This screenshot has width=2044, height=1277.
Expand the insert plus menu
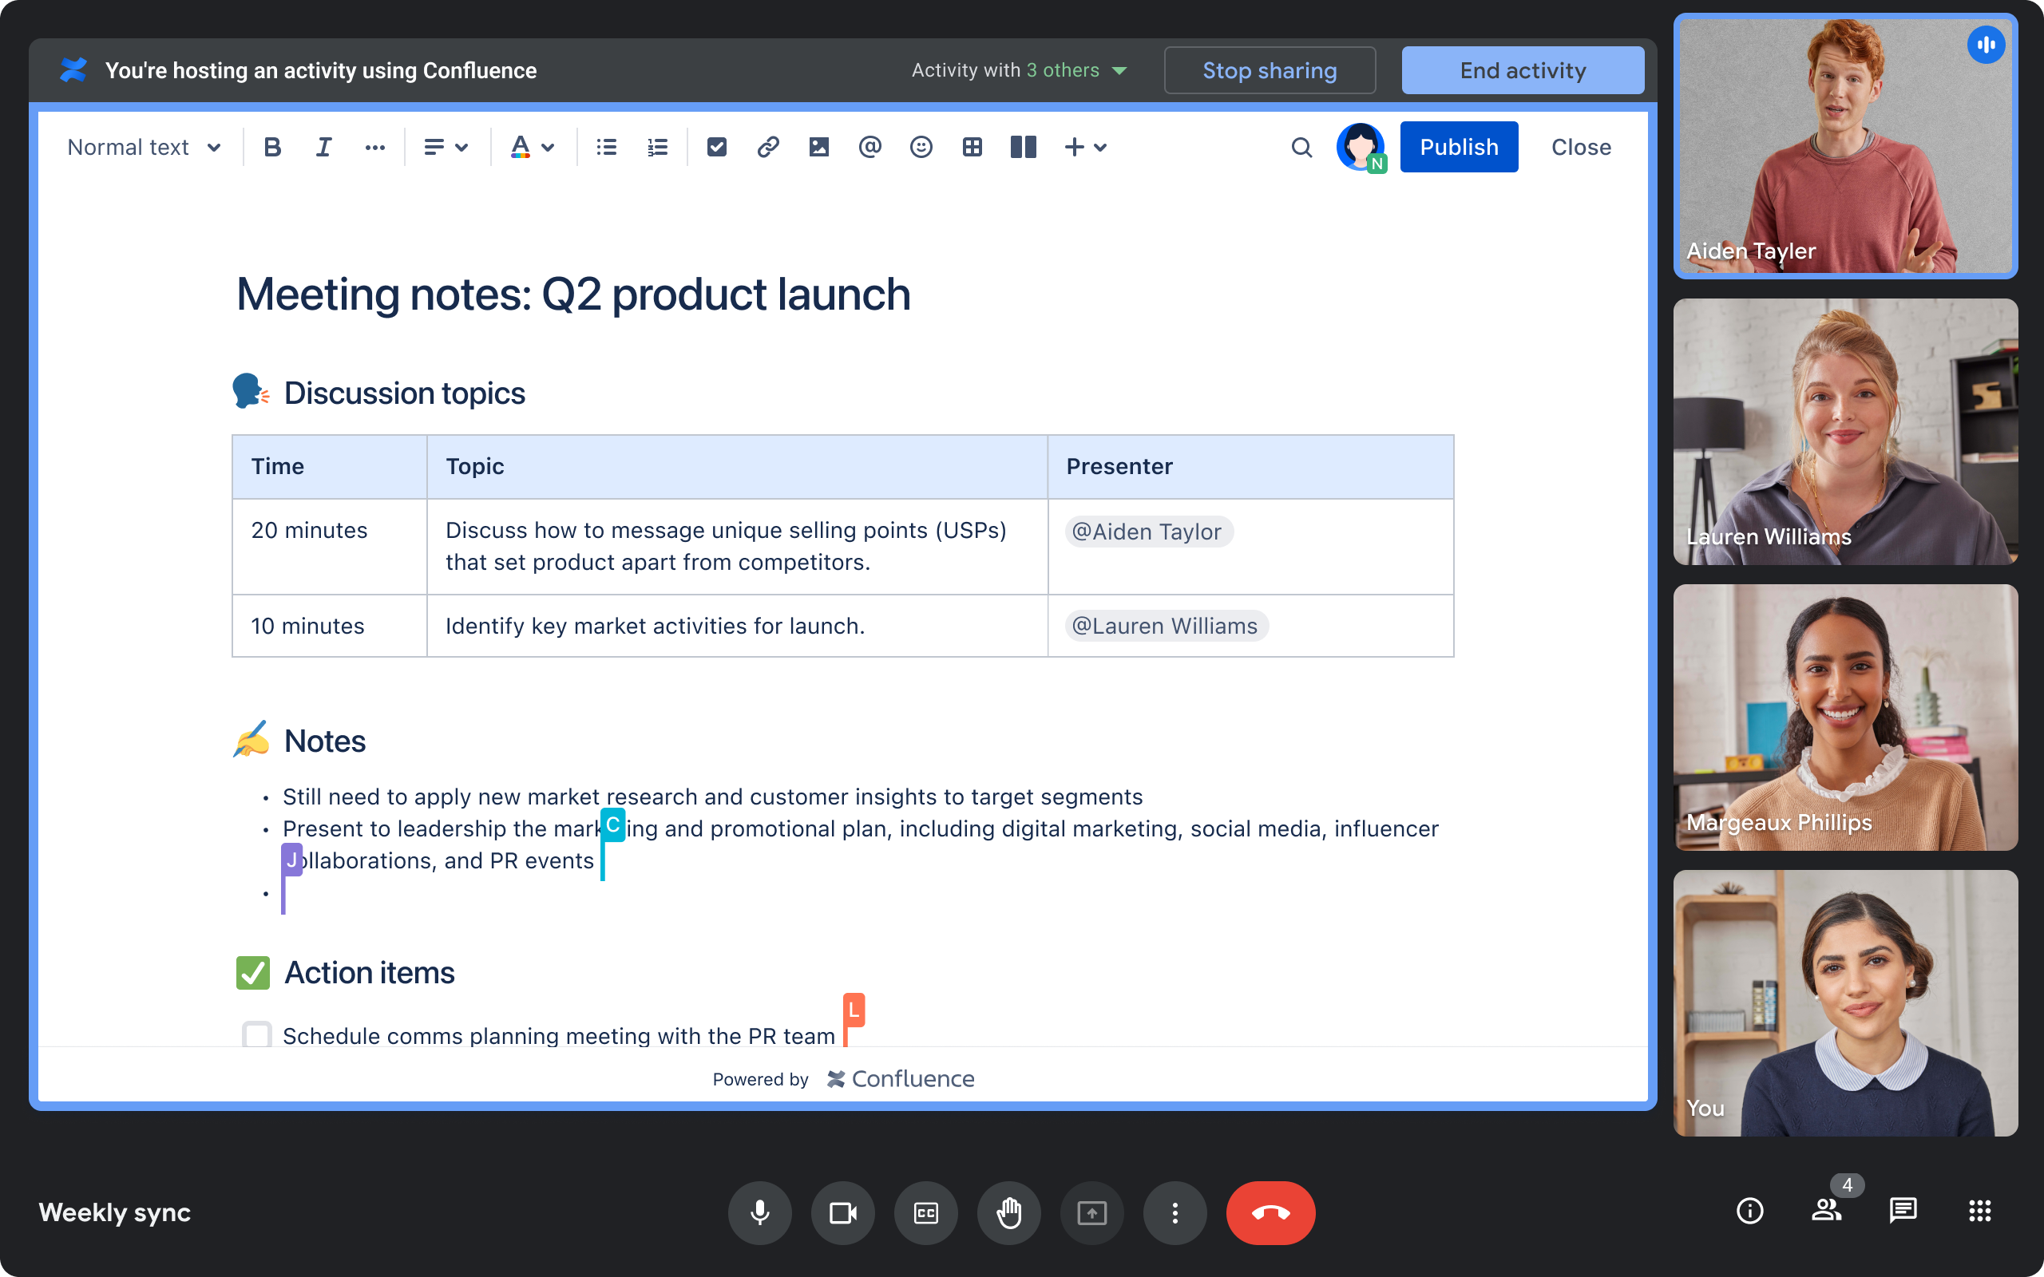pos(1085,148)
